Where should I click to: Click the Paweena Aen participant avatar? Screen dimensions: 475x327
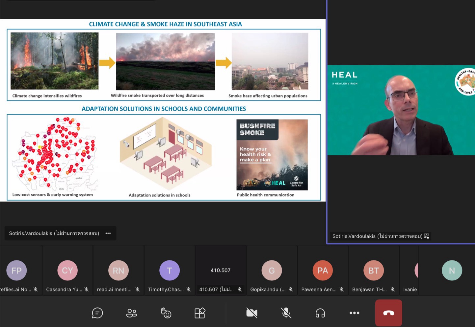click(323, 271)
